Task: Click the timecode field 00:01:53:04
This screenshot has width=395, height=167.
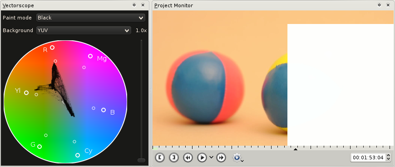Action: 368,157
